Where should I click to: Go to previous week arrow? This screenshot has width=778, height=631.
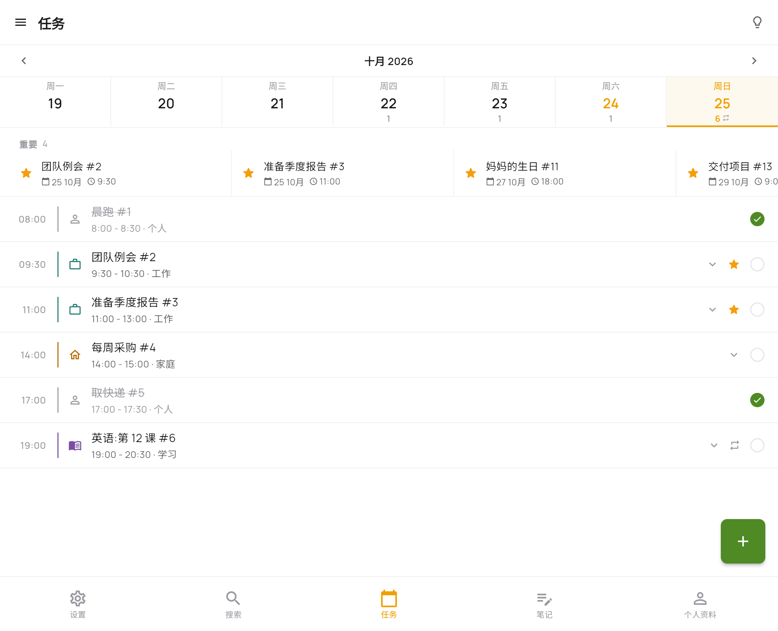pos(24,61)
